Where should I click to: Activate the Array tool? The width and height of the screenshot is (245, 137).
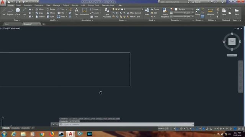(61, 16)
